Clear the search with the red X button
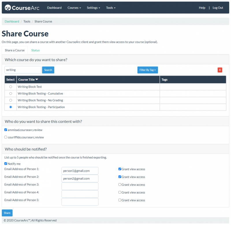This screenshot has height=225, width=231. (x=220, y=70)
